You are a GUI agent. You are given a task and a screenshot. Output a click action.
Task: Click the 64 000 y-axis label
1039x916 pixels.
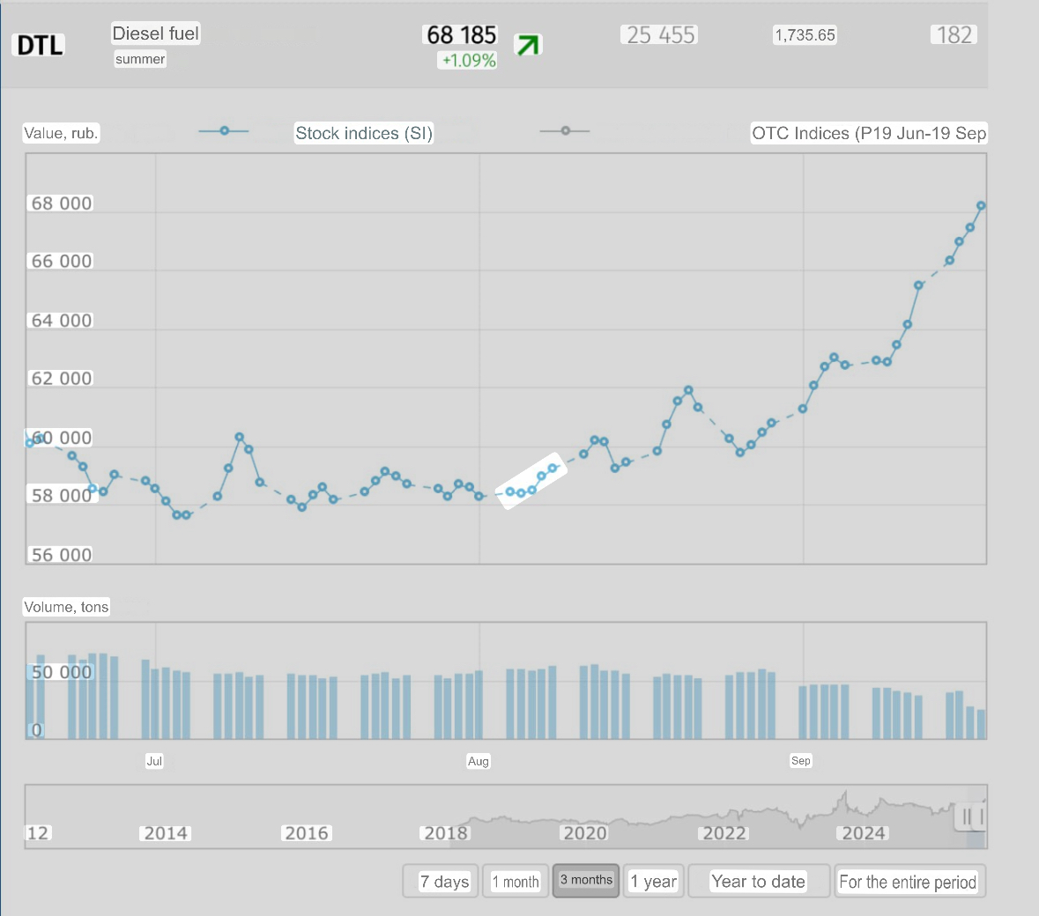(61, 321)
